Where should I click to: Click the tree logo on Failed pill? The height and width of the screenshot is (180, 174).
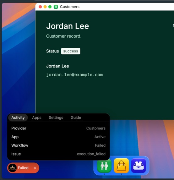point(13,168)
